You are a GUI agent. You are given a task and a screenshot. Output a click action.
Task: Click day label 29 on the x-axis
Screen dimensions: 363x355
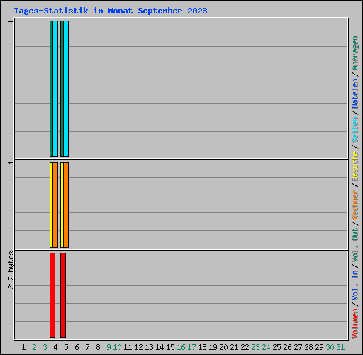click(319, 347)
